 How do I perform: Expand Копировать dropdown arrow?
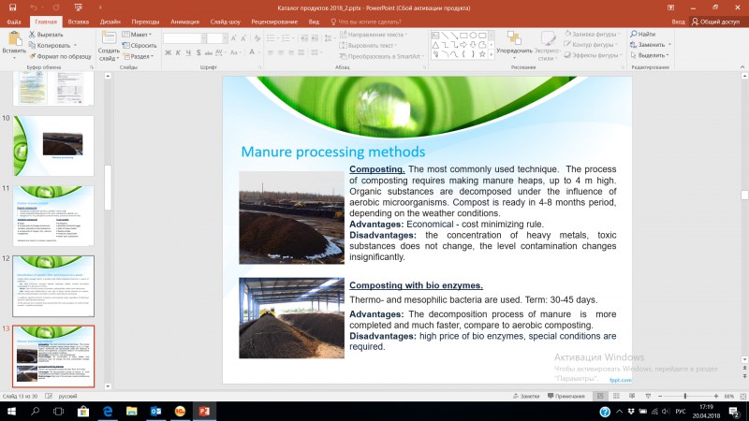(76, 45)
